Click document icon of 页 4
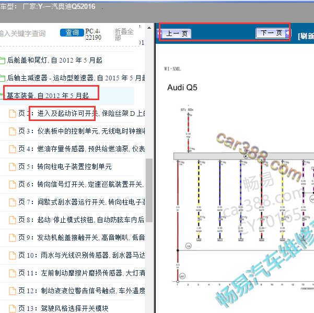The height and width of the screenshot is (313, 314). tap(13, 149)
